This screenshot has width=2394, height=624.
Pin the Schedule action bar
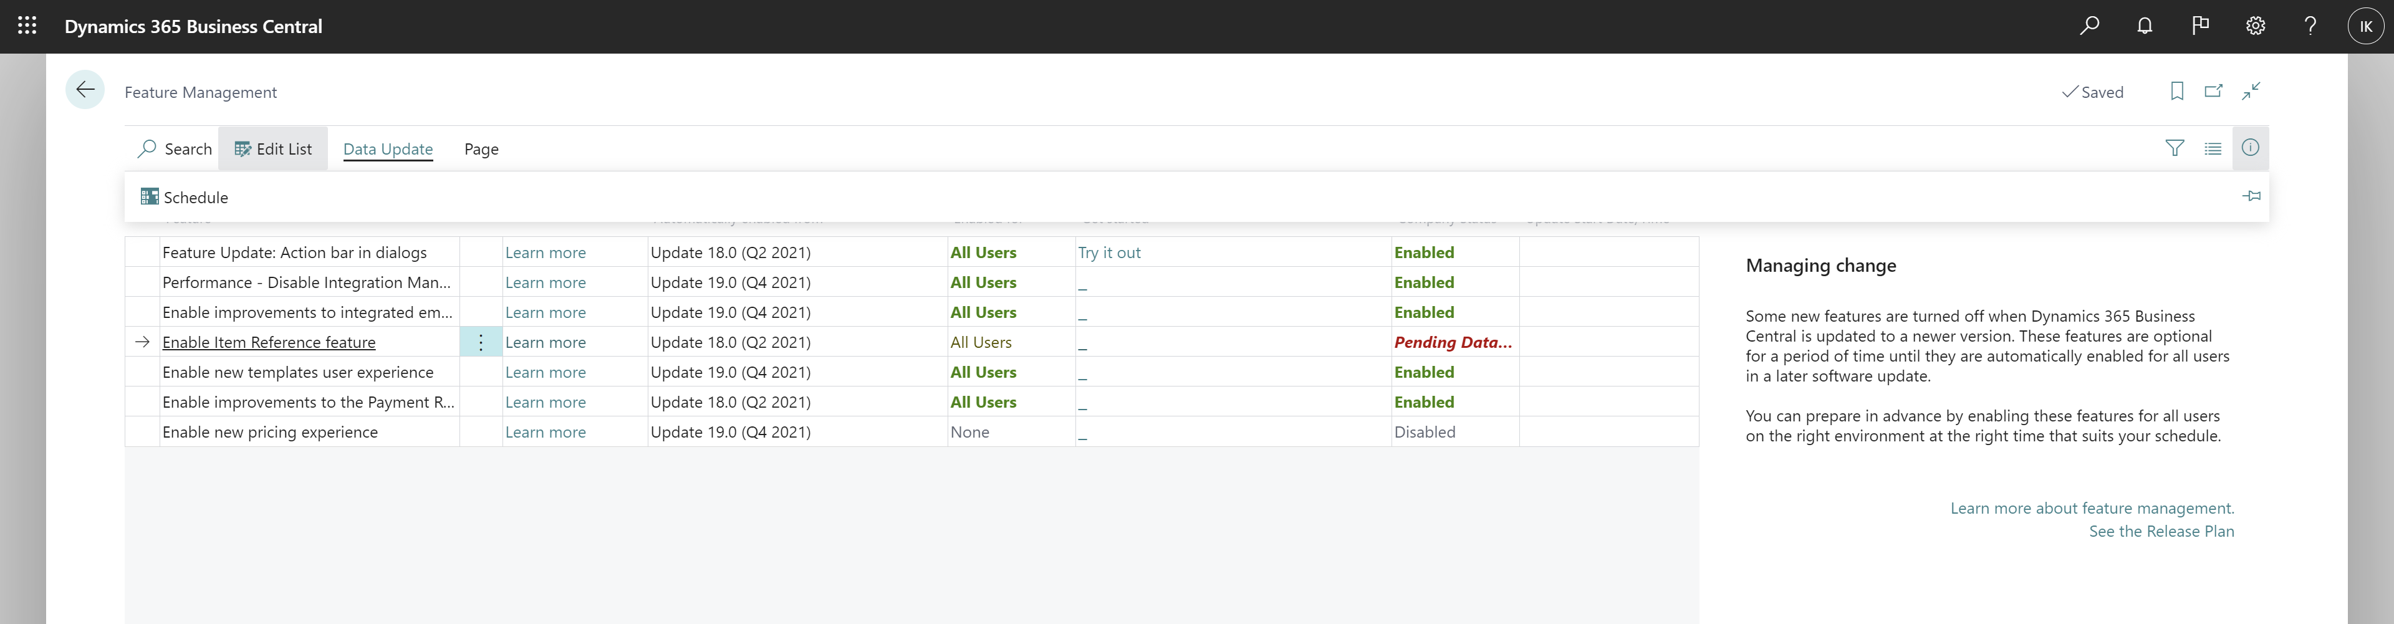2252,196
